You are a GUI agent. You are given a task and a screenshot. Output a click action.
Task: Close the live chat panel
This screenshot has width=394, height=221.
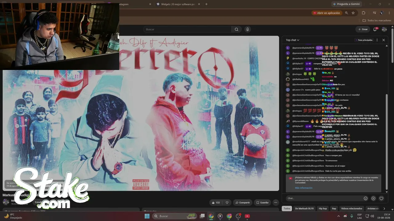click(x=384, y=40)
